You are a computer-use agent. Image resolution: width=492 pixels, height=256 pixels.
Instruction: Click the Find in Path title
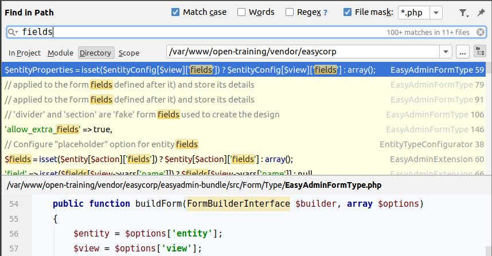click(x=29, y=13)
